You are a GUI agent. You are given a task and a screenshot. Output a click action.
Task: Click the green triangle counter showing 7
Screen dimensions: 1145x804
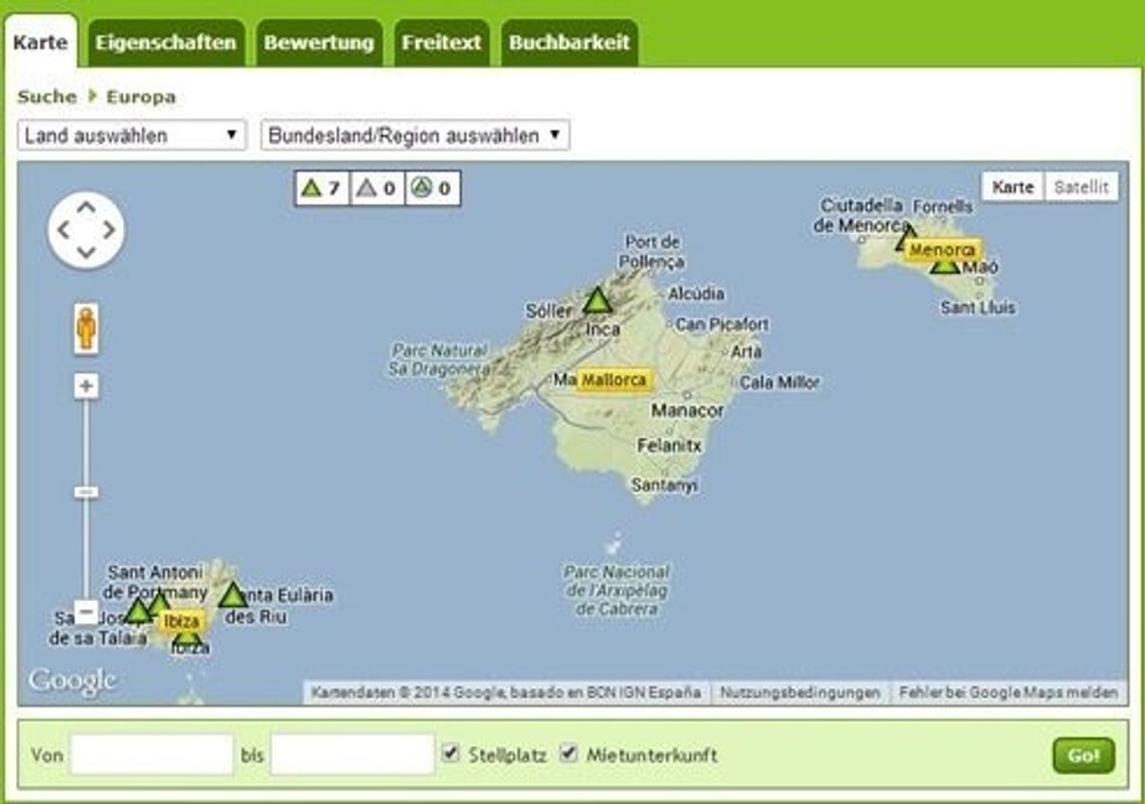point(321,188)
